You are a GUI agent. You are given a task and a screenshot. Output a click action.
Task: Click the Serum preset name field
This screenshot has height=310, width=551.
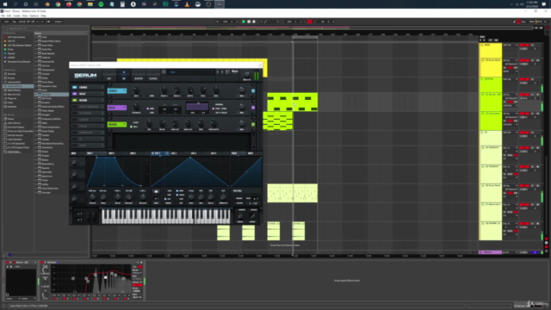coord(191,72)
